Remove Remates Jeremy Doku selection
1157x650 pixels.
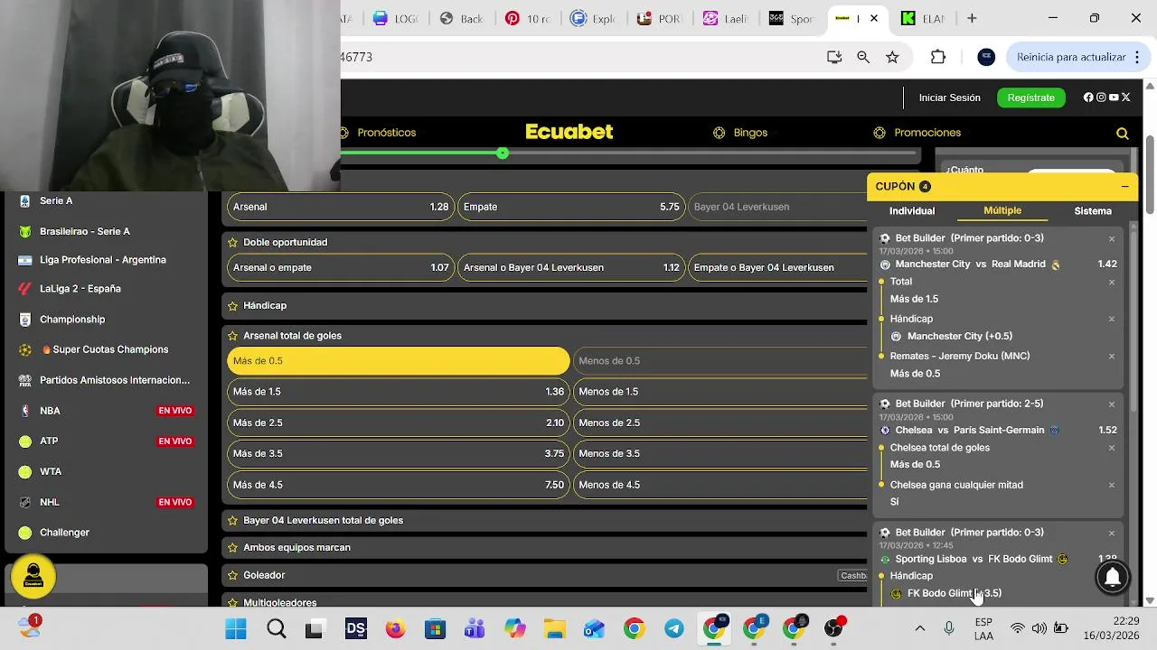pyautogui.click(x=1112, y=357)
